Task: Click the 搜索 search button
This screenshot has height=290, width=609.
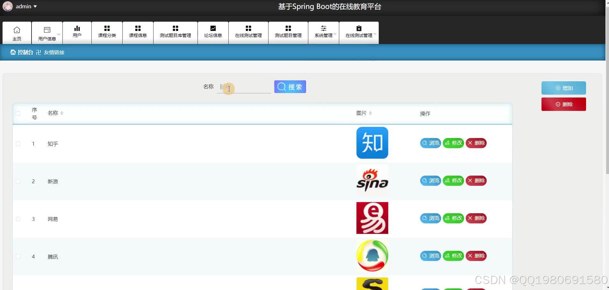Action: 290,87
